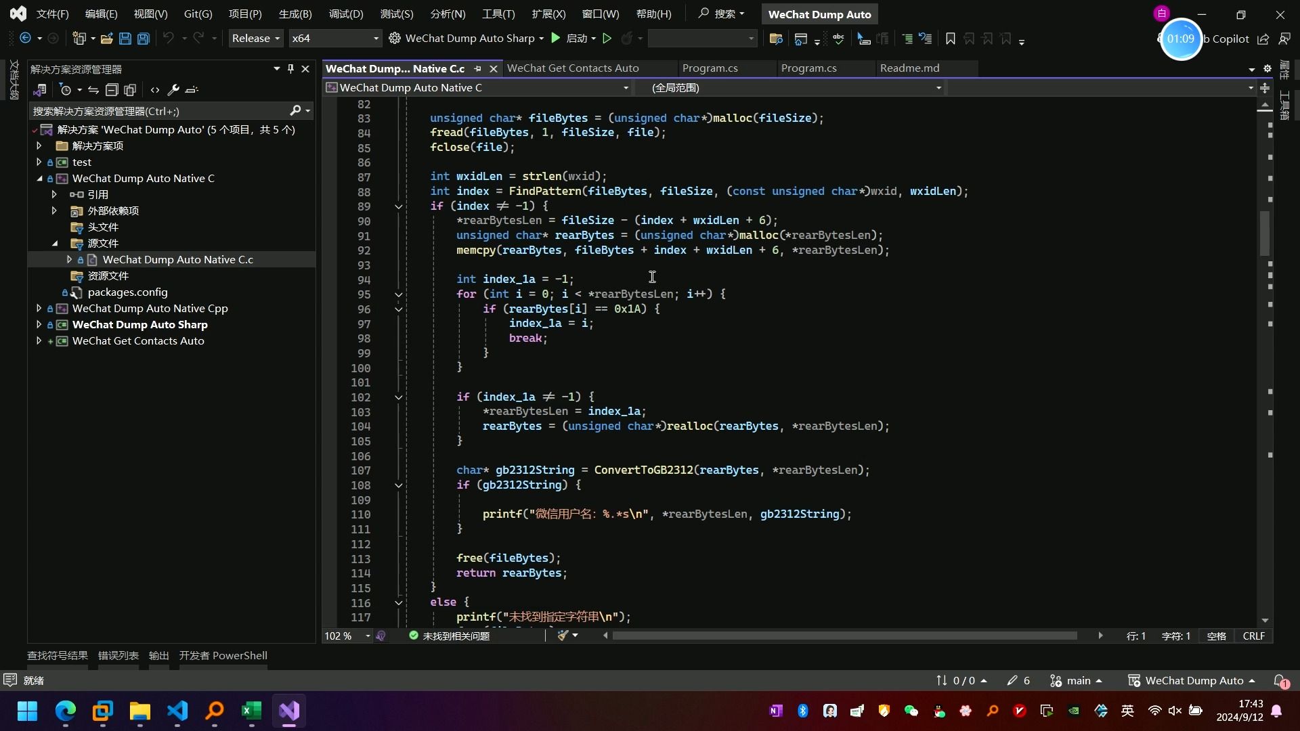Expand the 引用 references node
The height and width of the screenshot is (731, 1300).
point(55,195)
